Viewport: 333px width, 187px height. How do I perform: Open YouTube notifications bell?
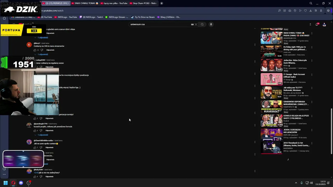(x=317, y=24)
